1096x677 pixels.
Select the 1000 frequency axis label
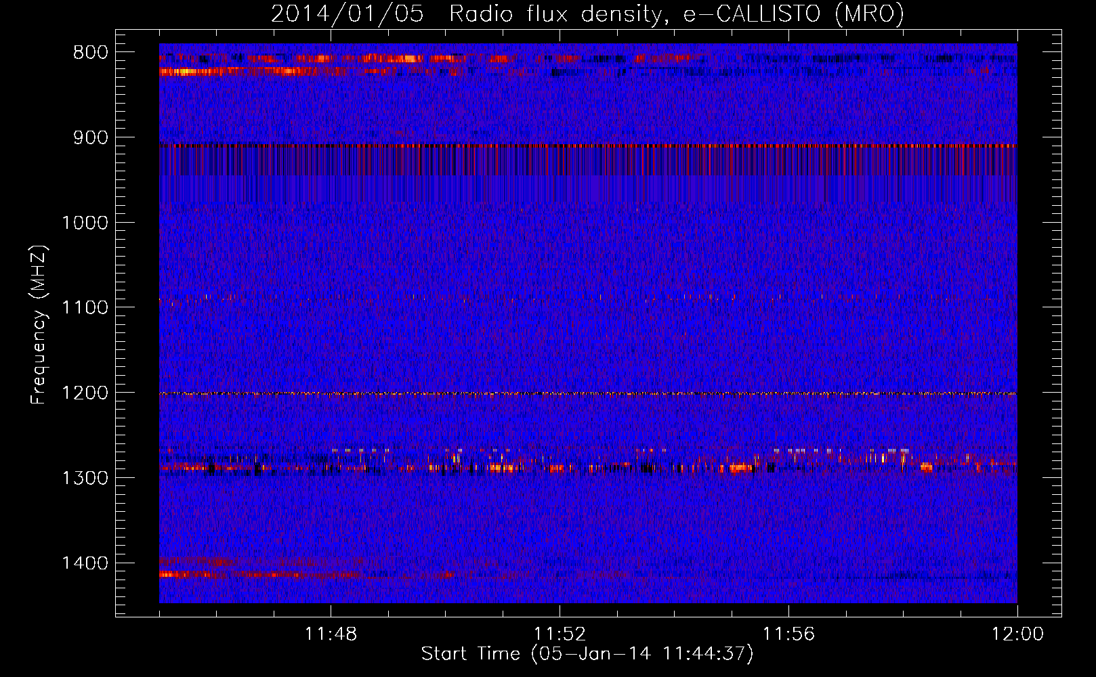[85, 223]
